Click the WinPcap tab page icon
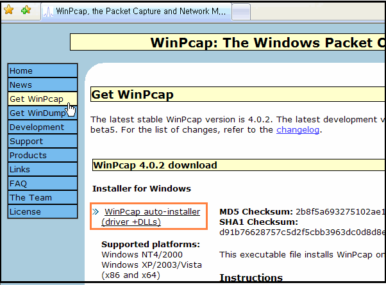Viewport: 386px width, 285px height. click(48, 12)
